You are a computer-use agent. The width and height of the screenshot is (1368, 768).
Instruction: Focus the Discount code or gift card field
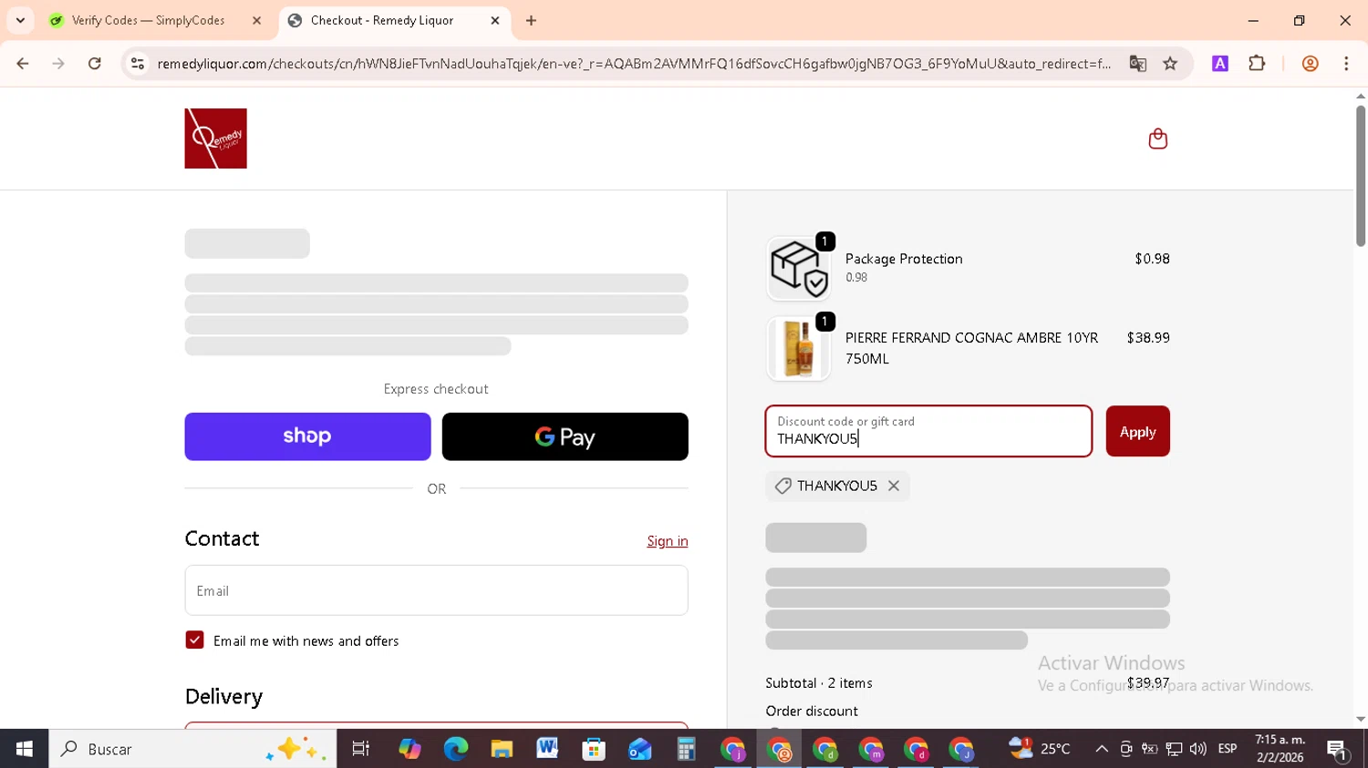pos(928,432)
